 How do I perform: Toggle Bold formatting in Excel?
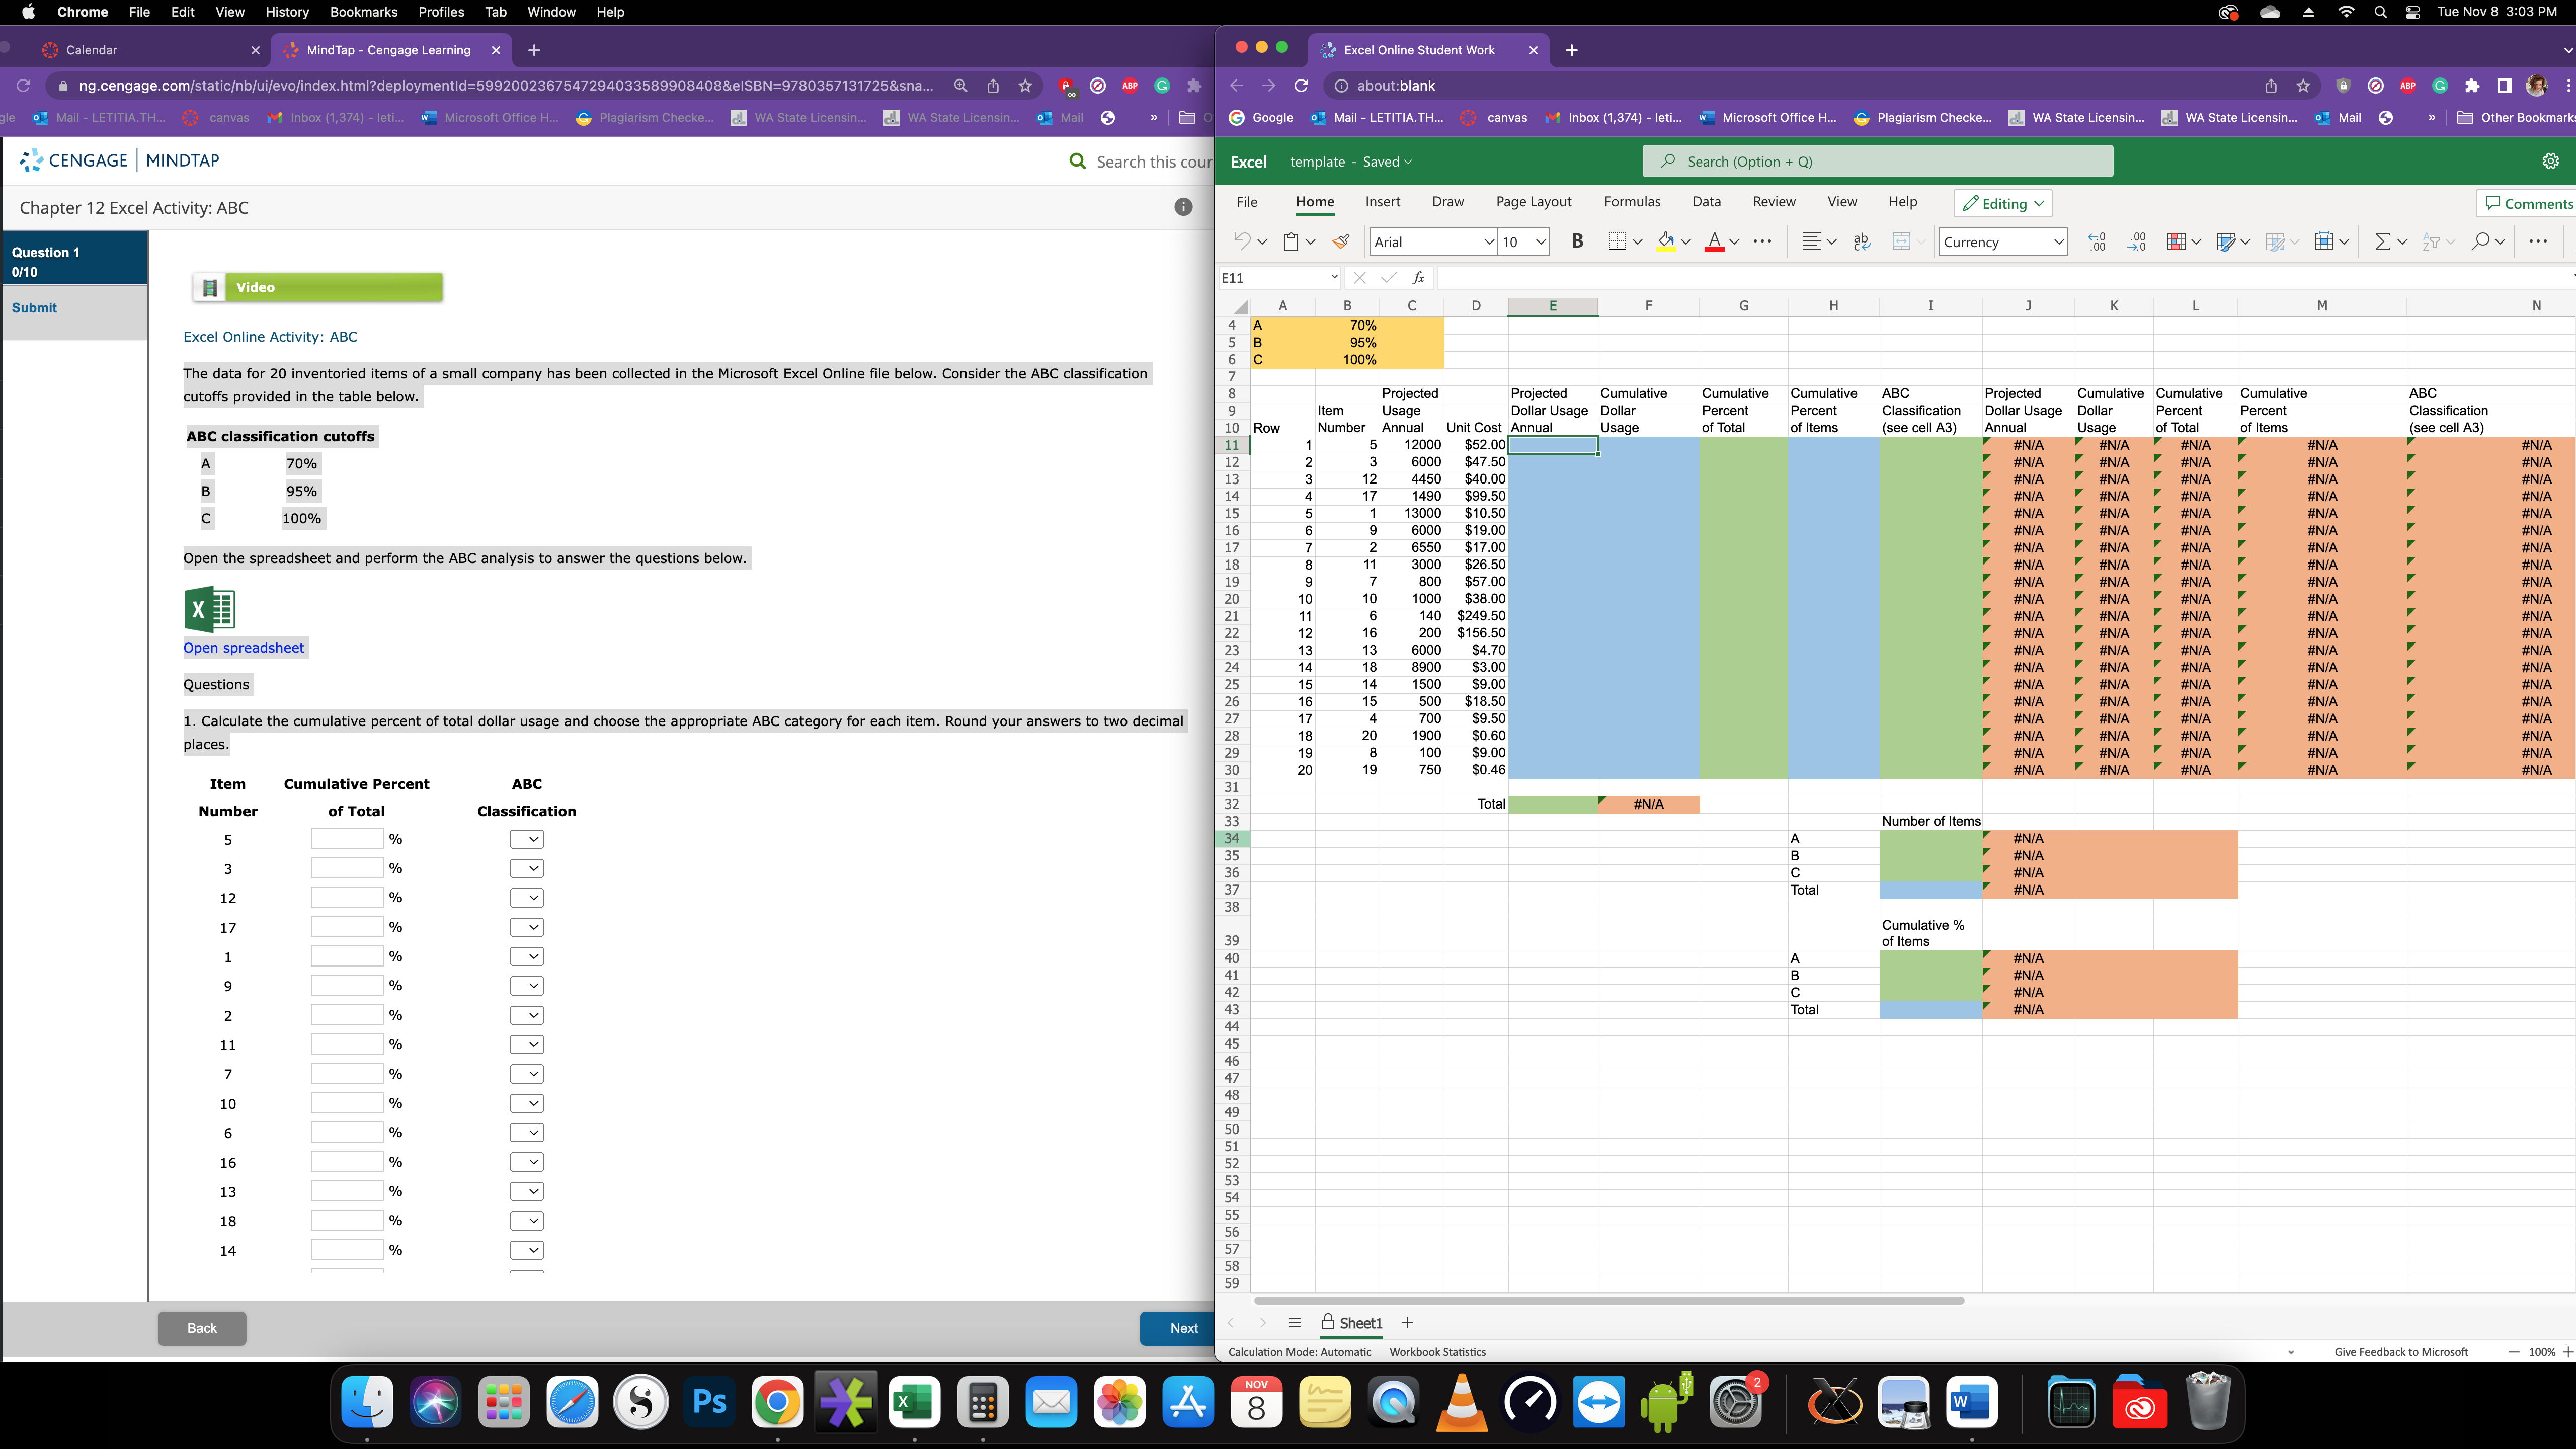tap(1577, 241)
